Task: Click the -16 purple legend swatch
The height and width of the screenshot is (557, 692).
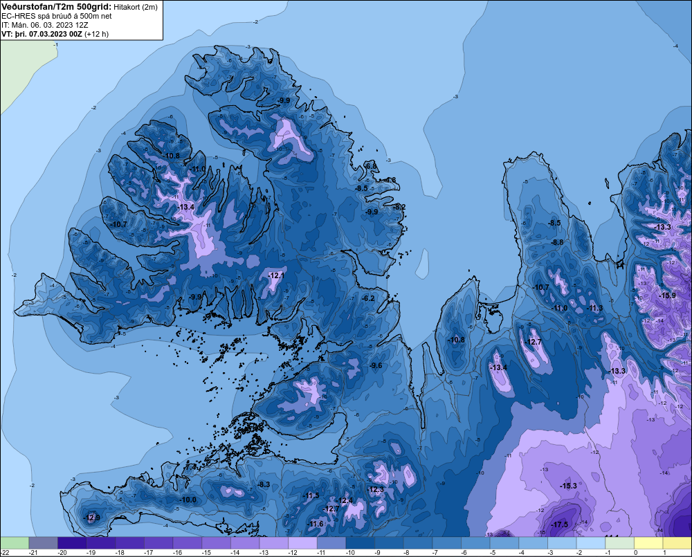Action: [188, 543]
